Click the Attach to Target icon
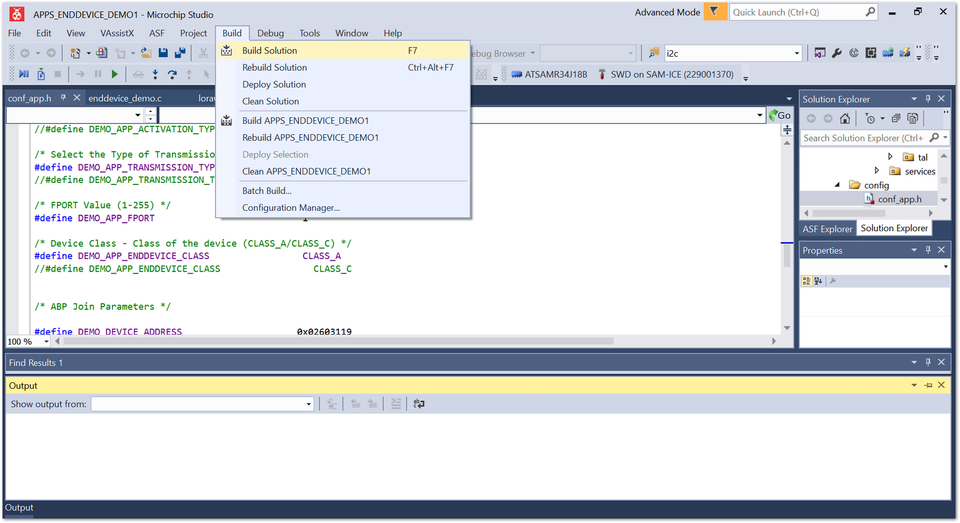 (41, 74)
